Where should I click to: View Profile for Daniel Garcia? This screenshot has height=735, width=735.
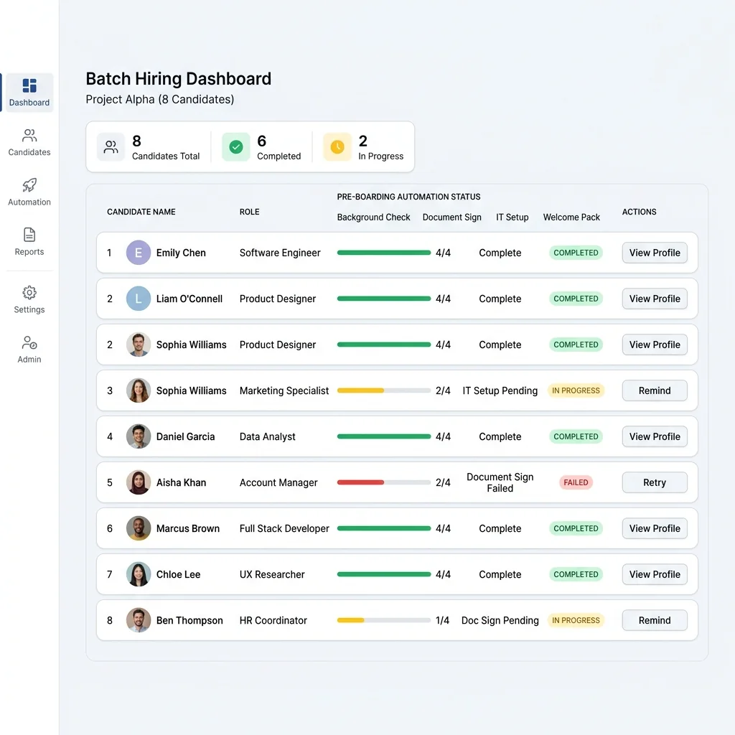[x=655, y=436]
